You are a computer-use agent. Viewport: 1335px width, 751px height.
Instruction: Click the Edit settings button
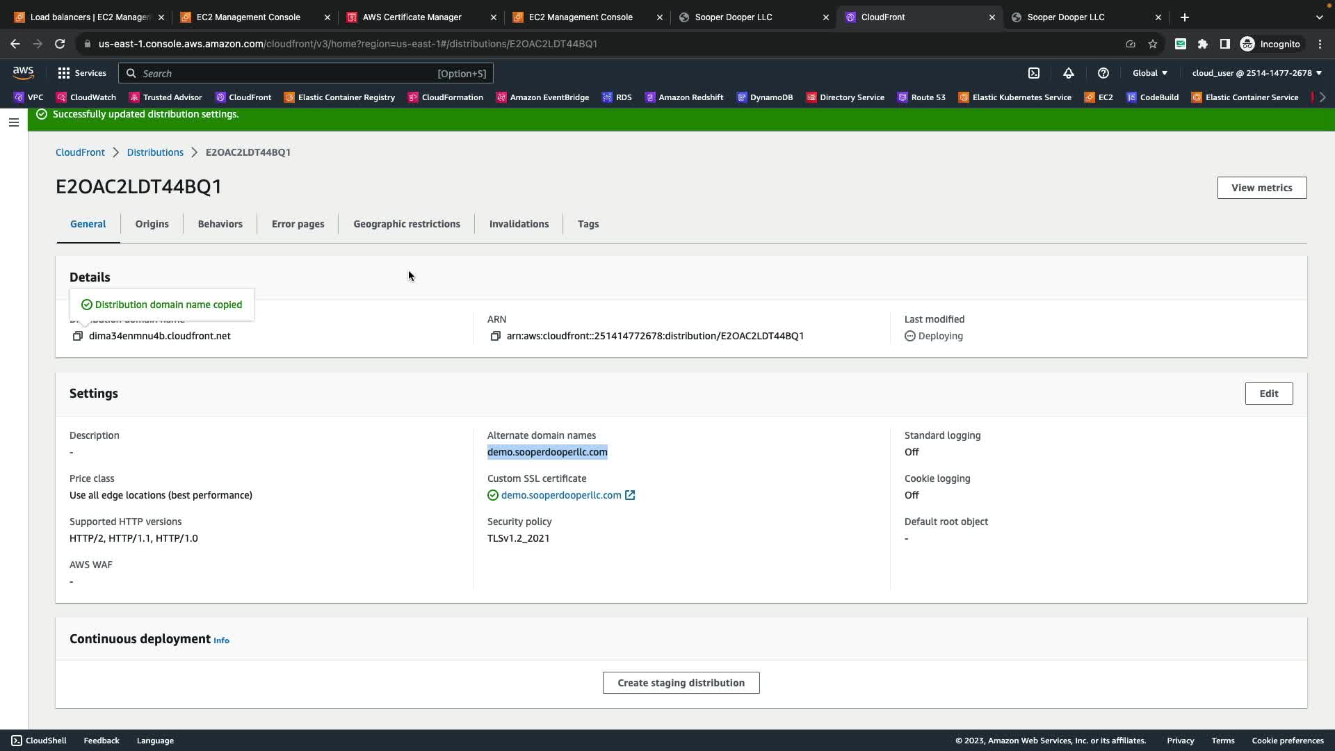pyautogui.click(x=1268, y=394)
